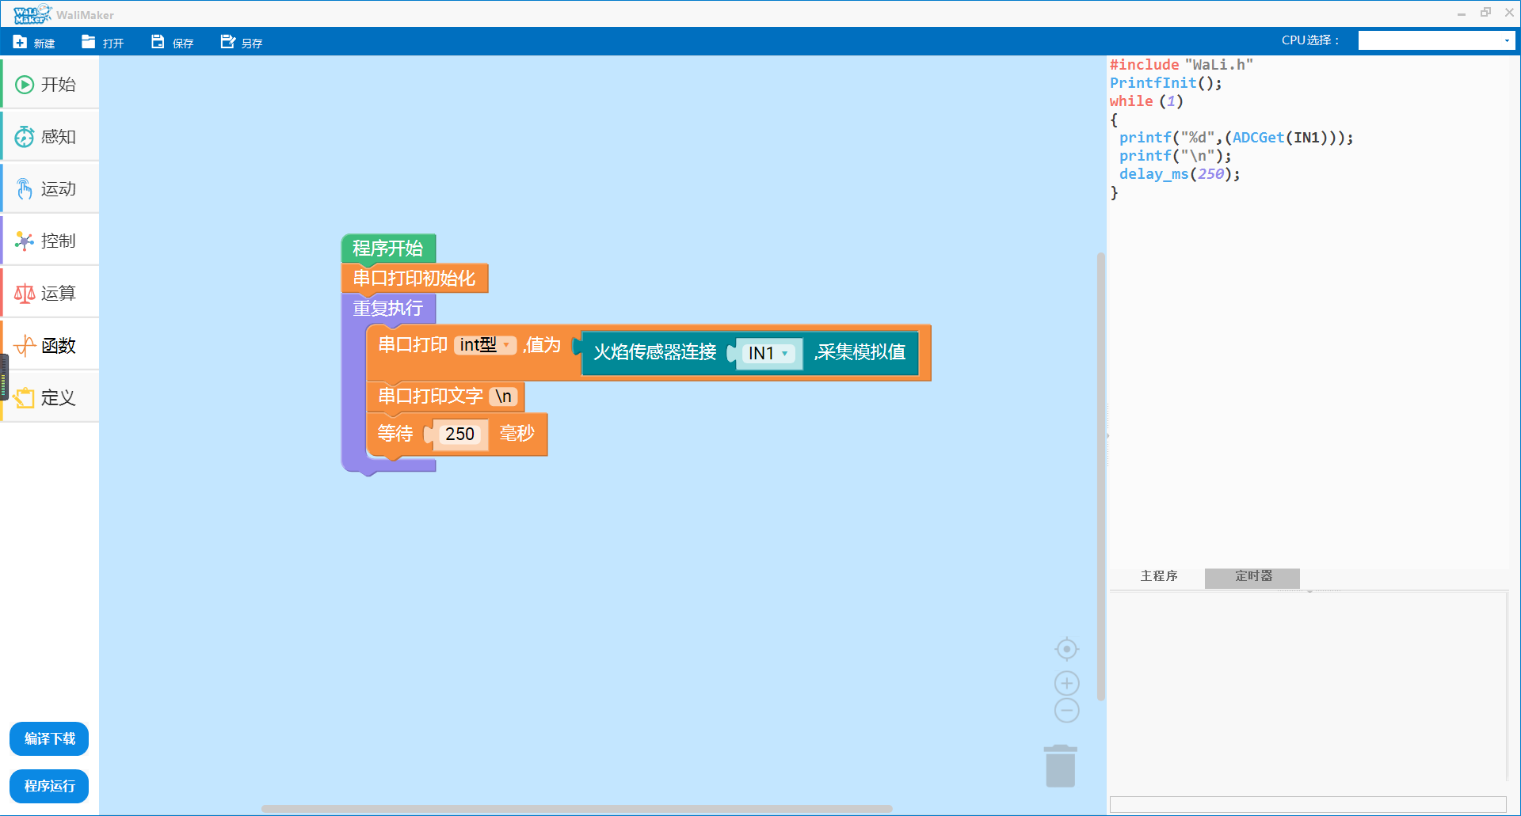Open a file with 打开 folder icon
The image size is (1521, 816).
(89, 42)
